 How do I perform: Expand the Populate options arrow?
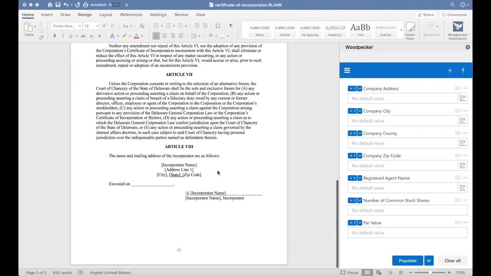tap(429, 261)
